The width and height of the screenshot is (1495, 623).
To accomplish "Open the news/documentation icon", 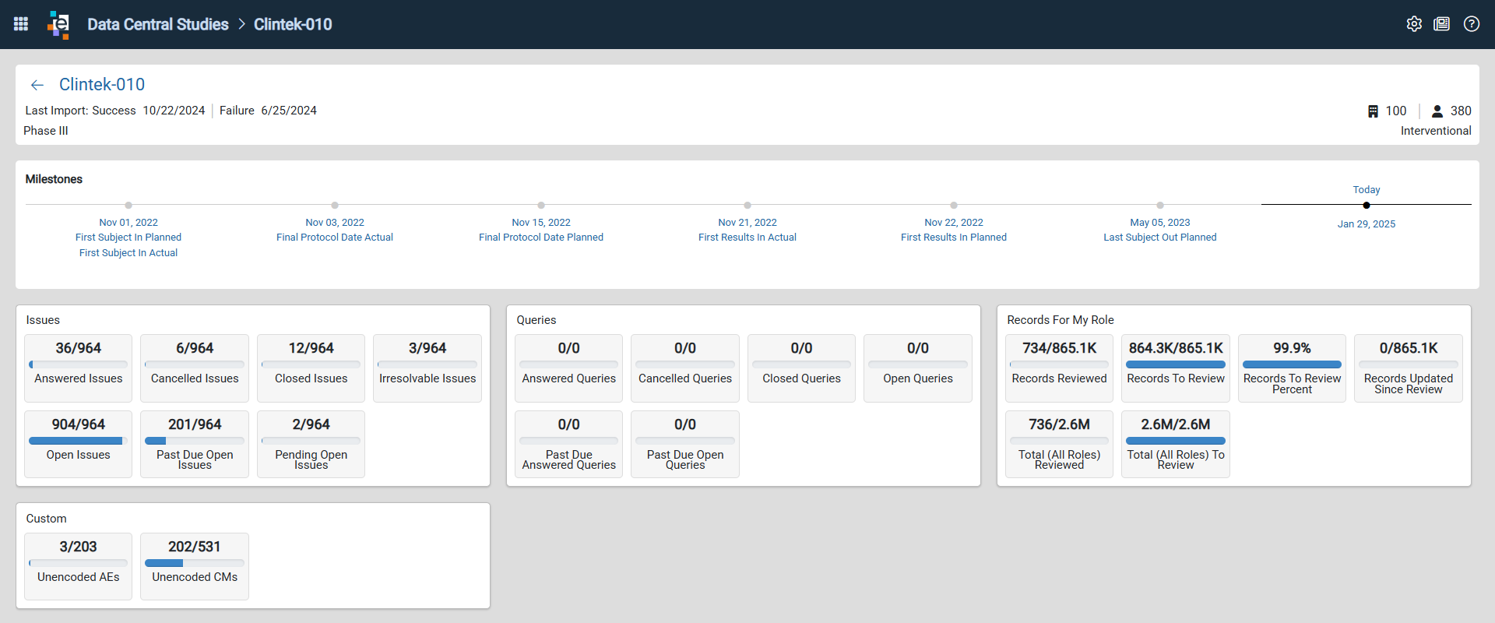I will (1442, 24).
